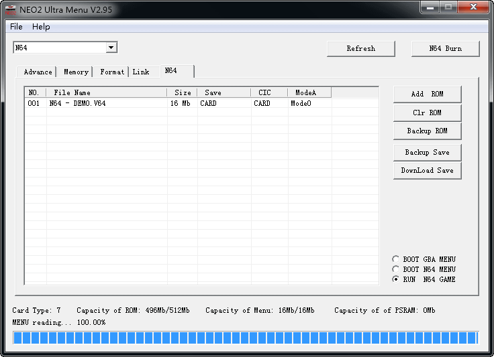Open the Help menu
Screen dimensions: 494x357
click(x=41, y=27)
